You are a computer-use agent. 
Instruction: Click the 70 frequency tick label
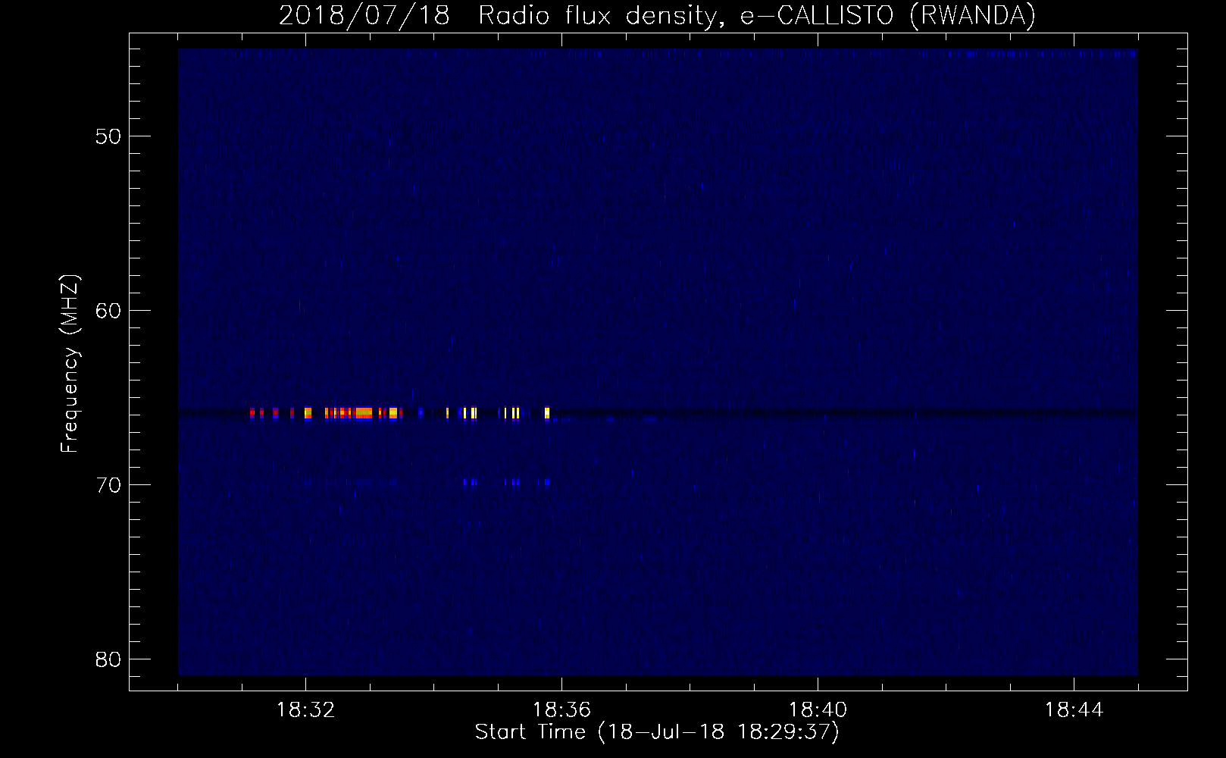pyautogui.click(x=108, y=485)
